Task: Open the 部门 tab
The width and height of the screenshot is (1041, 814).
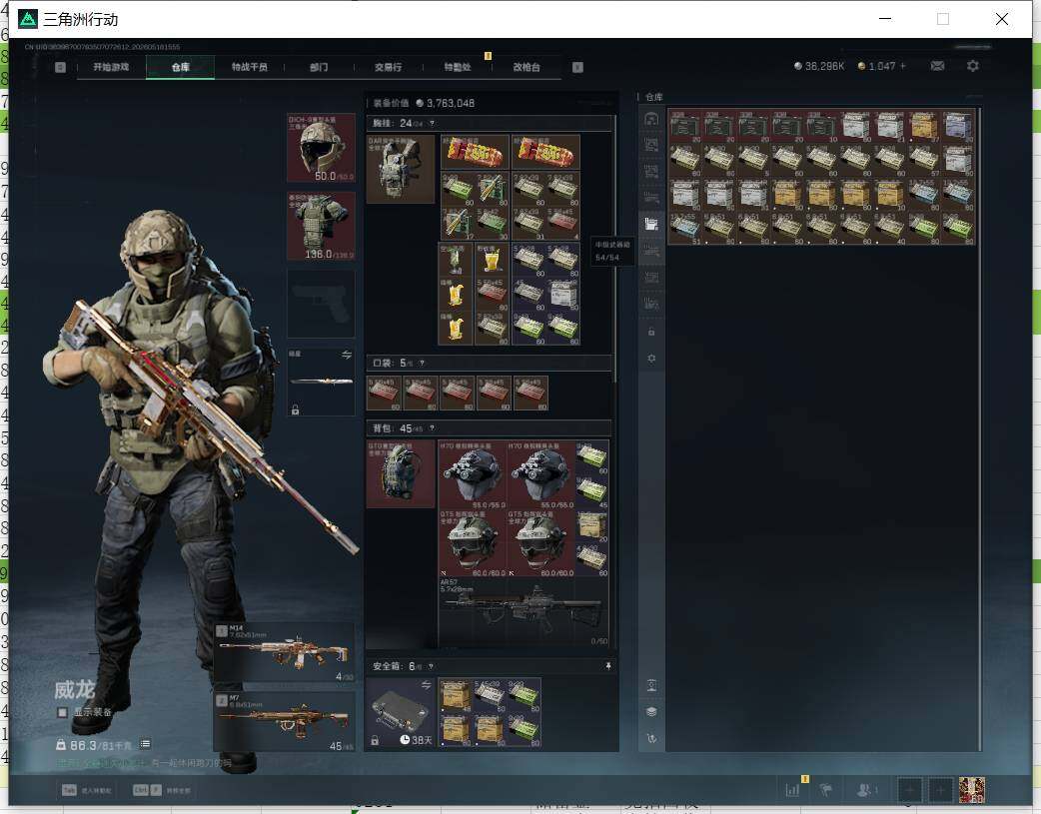Action: [319, 67]
